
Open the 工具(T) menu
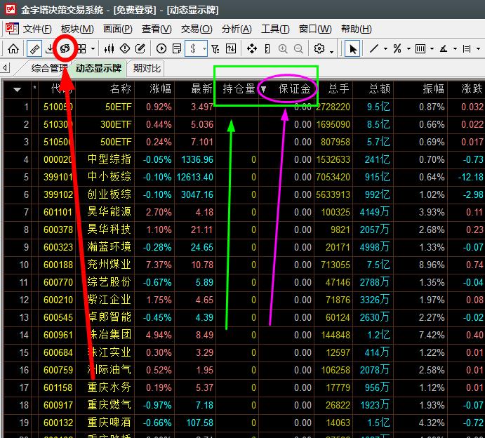(275, 29)
